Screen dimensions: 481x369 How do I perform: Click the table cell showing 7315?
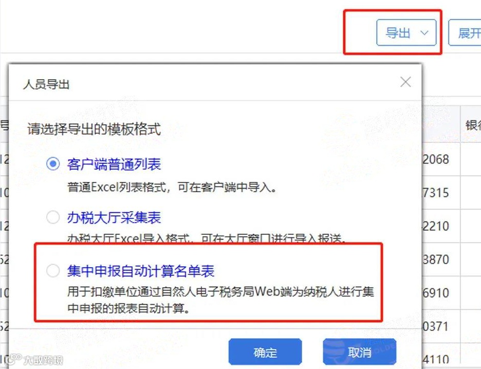(441, 193)
